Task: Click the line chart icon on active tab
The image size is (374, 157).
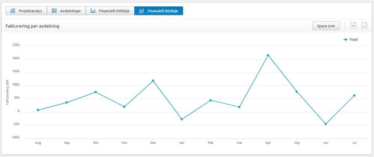Action: point(142,11)
